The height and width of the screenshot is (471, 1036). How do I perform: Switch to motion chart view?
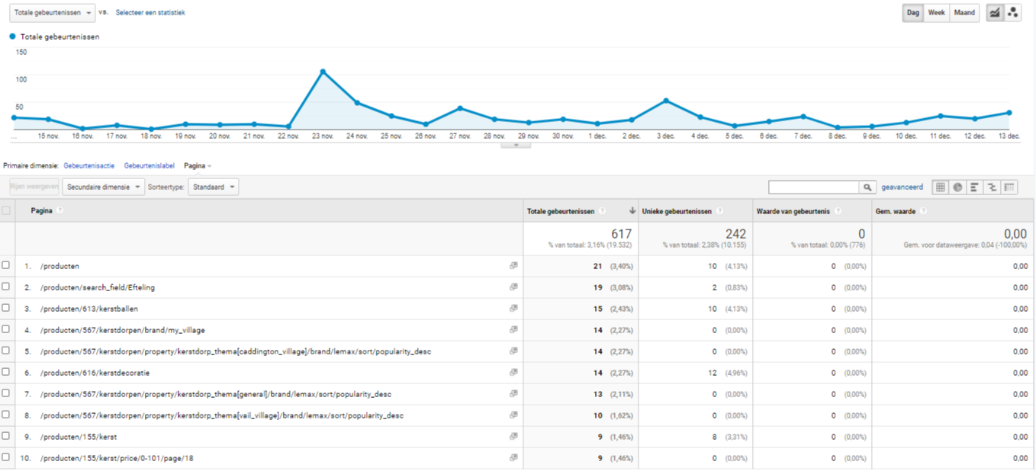pyautogui.click(x=1012, y=12)
